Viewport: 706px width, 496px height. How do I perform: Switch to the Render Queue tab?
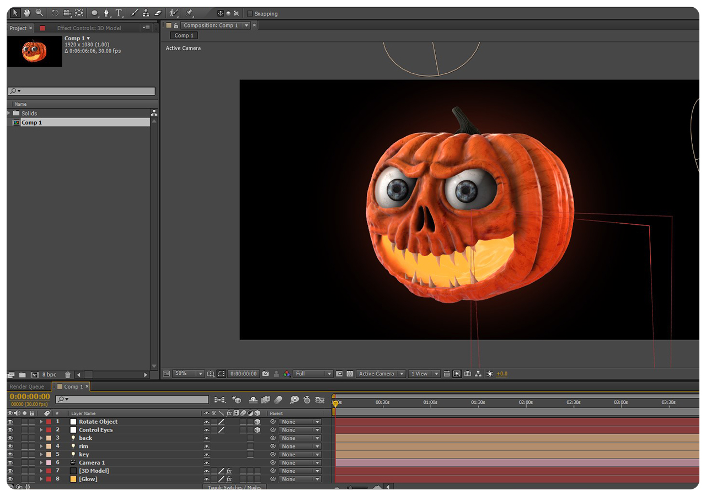point(26,387)
